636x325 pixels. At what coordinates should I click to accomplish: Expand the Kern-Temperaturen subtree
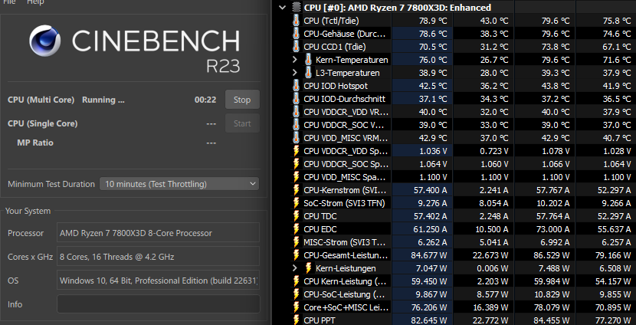click(x=295, y=60)
